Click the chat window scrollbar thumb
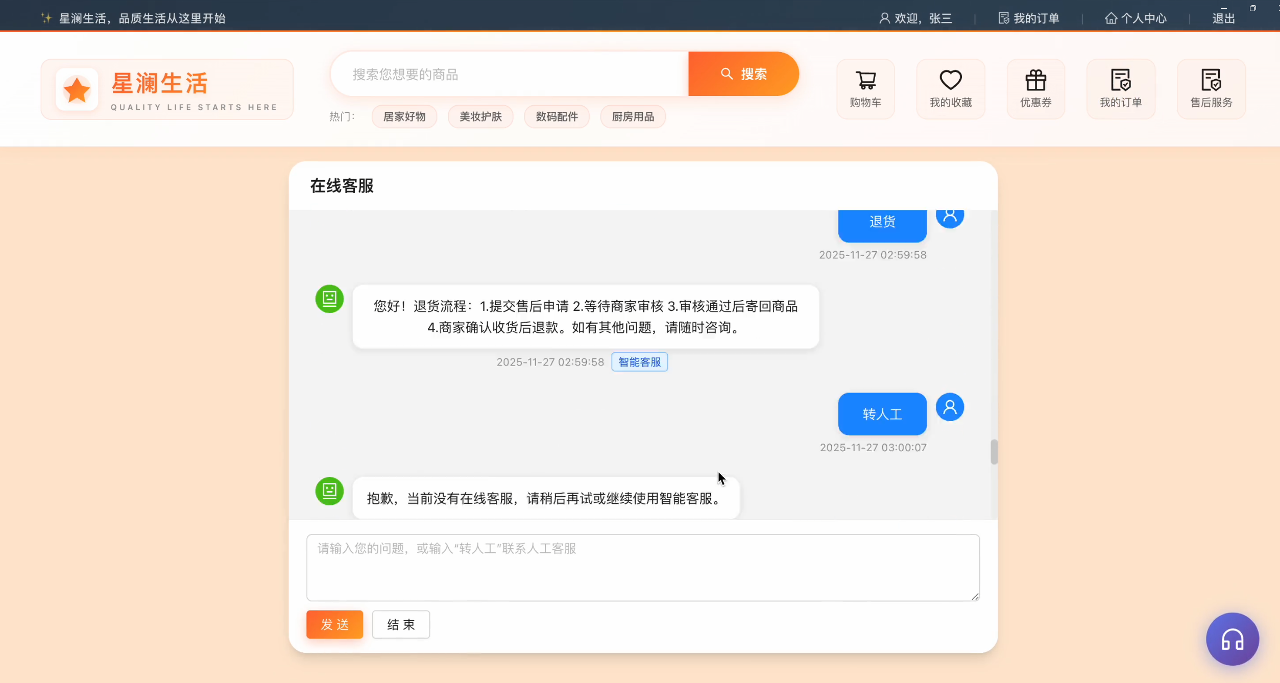The image size is (1280, 683). tap(994, 452)
